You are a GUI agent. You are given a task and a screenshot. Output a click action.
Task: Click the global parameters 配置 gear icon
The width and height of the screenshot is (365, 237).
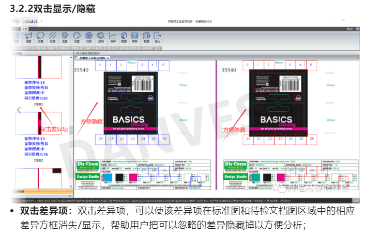click(146, 37)
